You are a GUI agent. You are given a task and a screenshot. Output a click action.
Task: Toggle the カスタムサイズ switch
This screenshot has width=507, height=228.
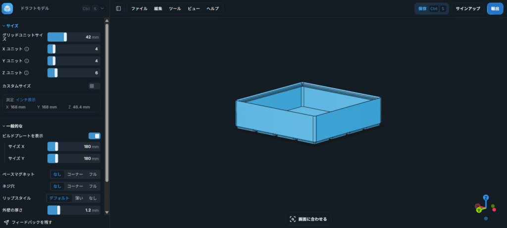pyautogui.click(x=94, y=86)
